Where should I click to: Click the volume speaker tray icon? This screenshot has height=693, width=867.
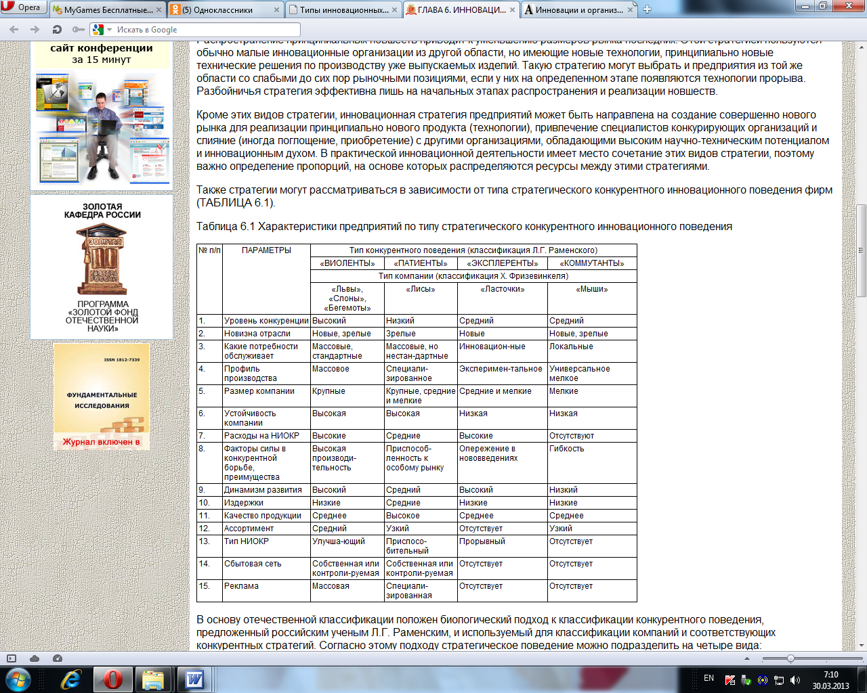[x=795, y=680]
